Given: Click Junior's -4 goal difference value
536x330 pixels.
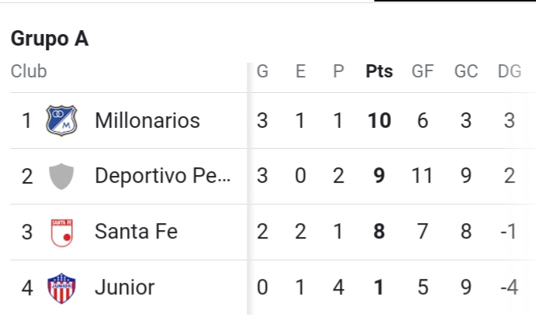Looking at the screenshot, I should [x=510, y=288].
